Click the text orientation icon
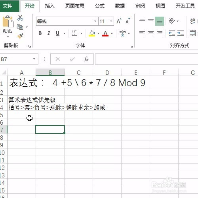 [x=172, y=21]
